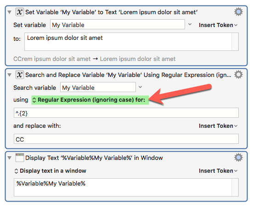Image resolution: width=253 pixels, height=208 pixels.
Task: Collapse the Search and Replace Variable action
Action: pos(10,75)
